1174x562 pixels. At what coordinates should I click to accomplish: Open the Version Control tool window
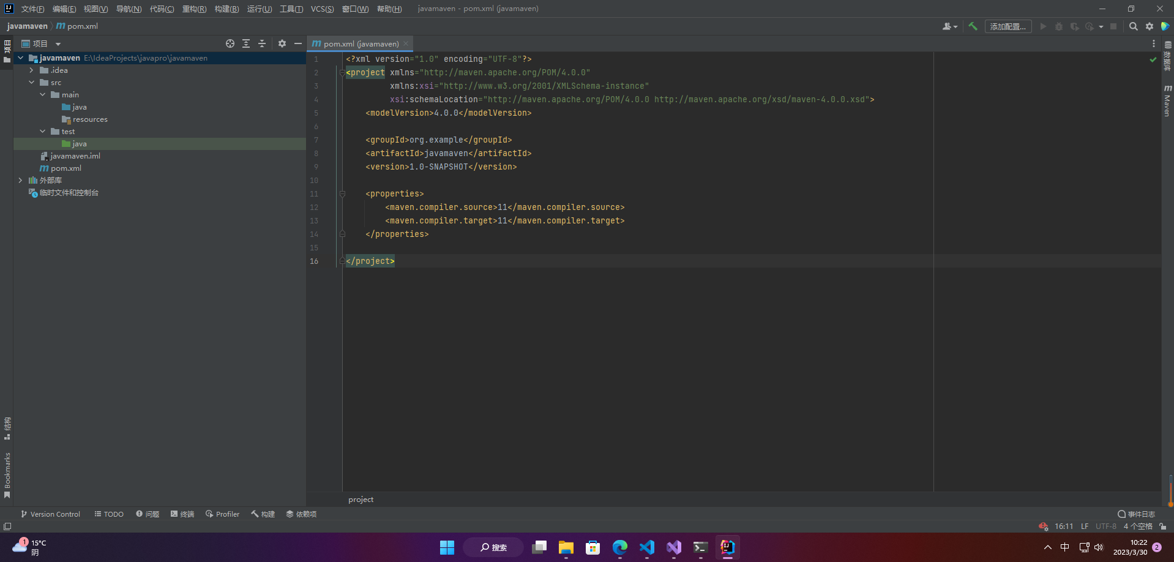click(x=50, y=514)
